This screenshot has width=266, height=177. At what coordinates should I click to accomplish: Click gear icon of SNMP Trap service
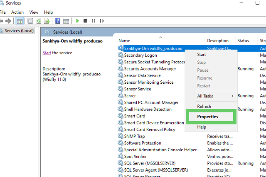pyautogui.click(x=121, y=136)
